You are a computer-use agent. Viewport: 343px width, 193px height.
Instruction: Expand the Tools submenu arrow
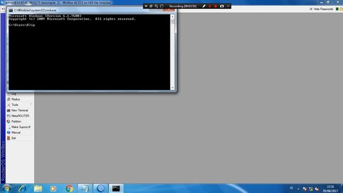click(31, 105)
